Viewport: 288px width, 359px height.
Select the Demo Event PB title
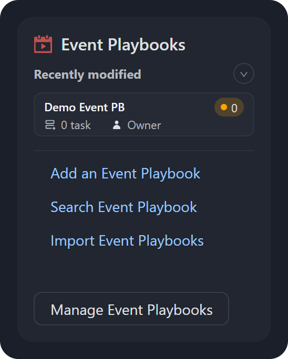[85, 108]
